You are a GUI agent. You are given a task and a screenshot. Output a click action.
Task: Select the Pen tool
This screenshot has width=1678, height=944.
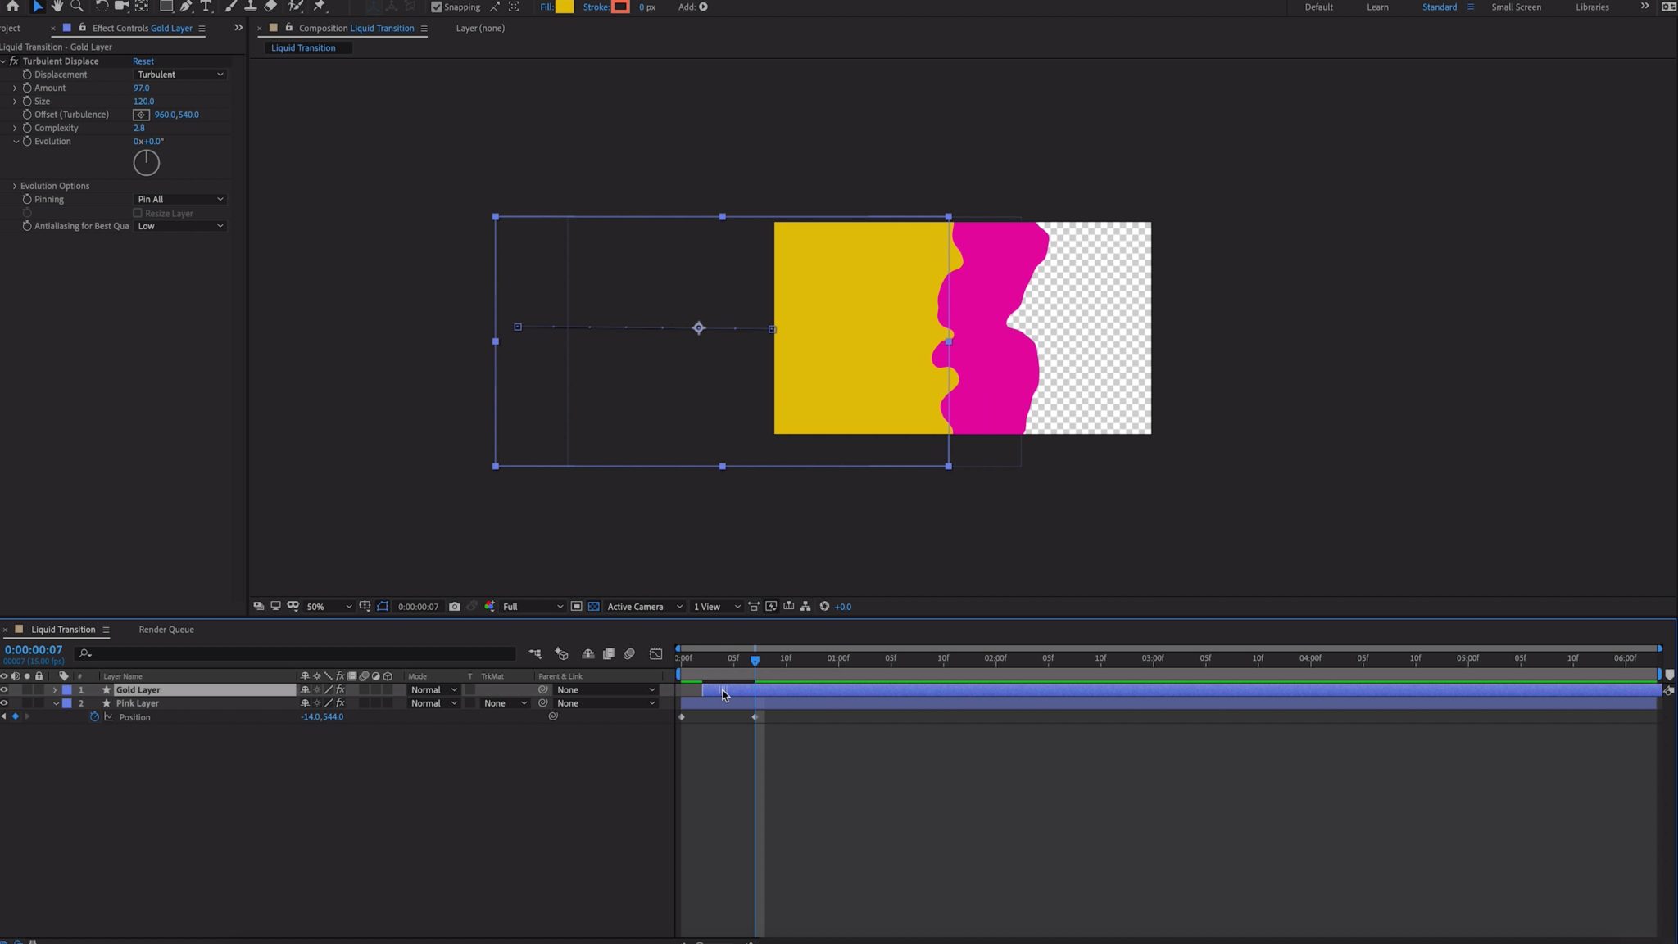point(185,6)
